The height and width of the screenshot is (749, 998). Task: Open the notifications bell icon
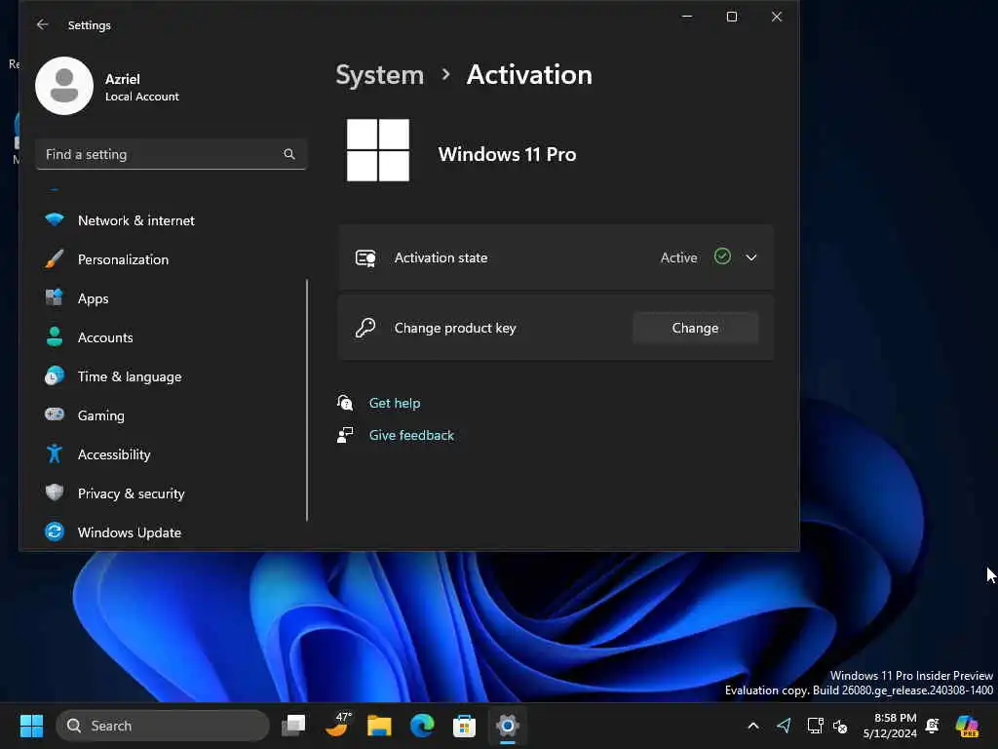coord(933,726)
